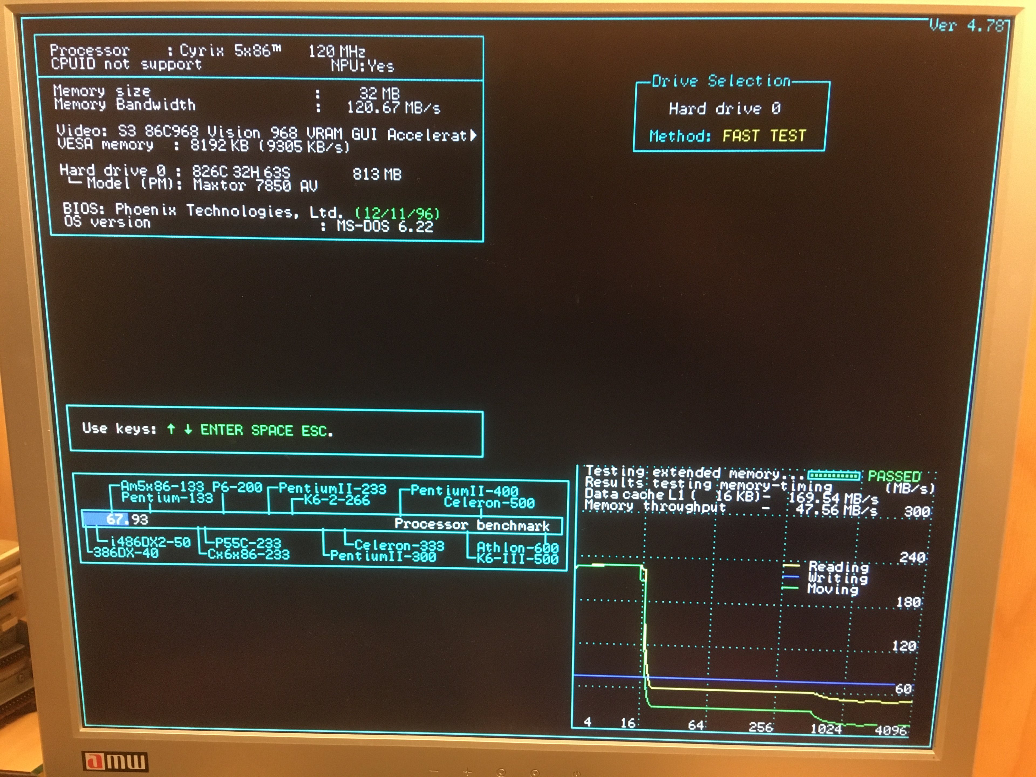1036x777 pixels.
Task: Click the up arrow key hint
Action: click(x=171, y=428)
